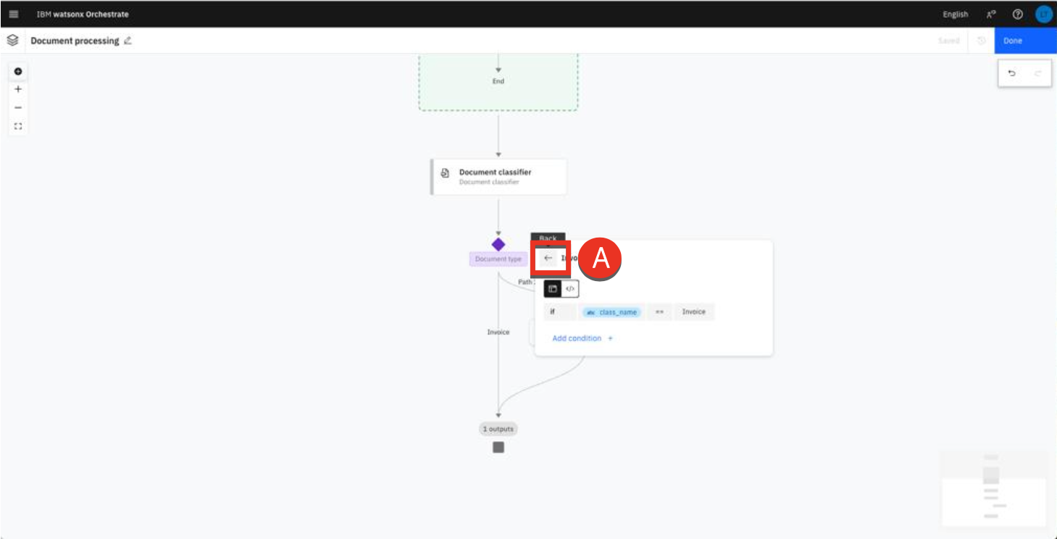The width and height of the screenshot is (1057, 539).
Task: Click the blue Done button
Action: pos(1024,41)
